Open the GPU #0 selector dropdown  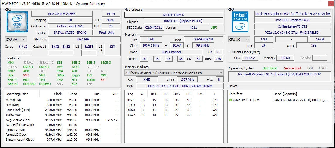[239, 39]
